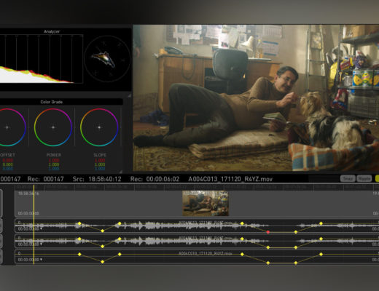Click the Src timecode 18:58:40:12
379x291 pixels.
(105, 179)
